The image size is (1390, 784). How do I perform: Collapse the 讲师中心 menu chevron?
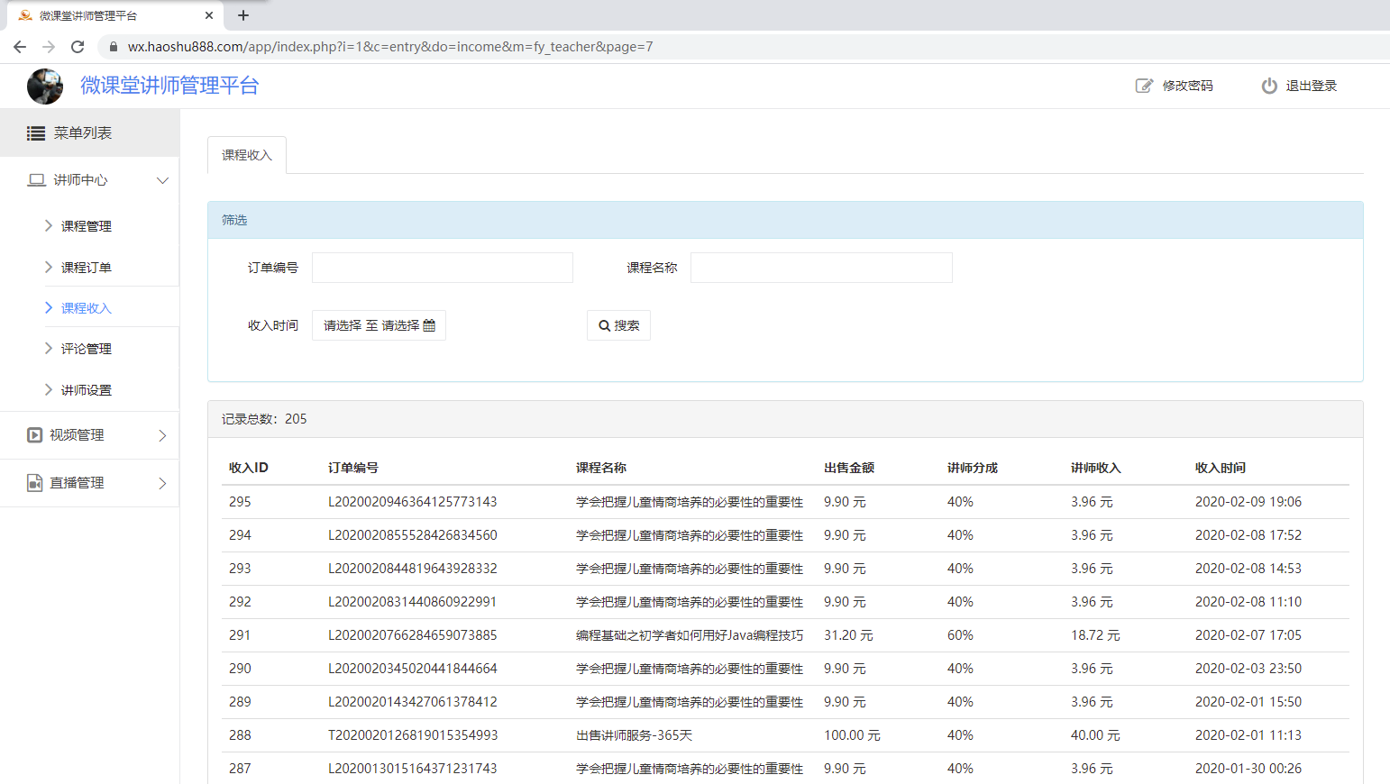pyautogui.click(x=162, y=180)
